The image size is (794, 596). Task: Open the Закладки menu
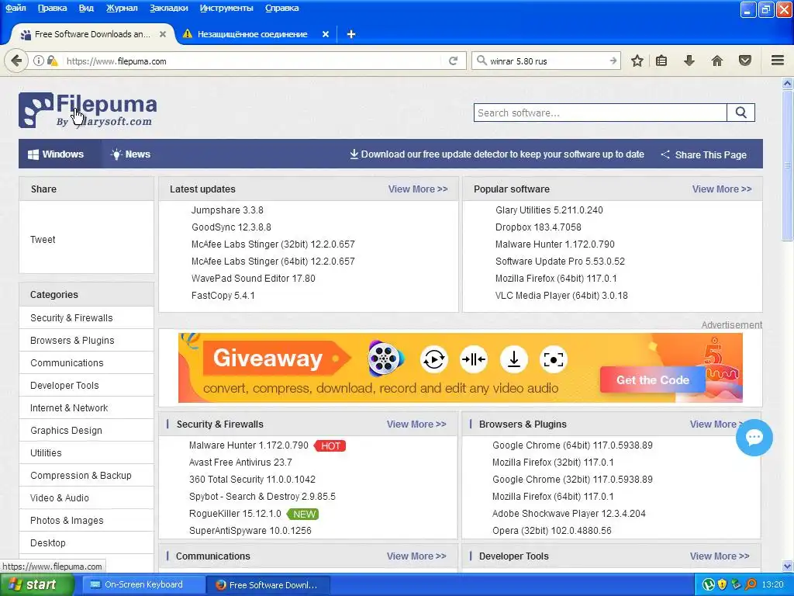pos(168,8)
